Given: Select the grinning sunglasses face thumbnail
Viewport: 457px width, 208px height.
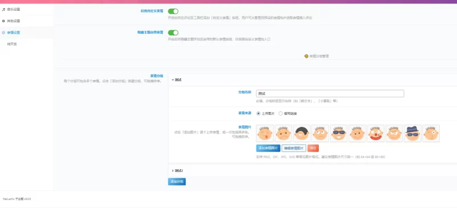Looking at the screenshot, I should click(x=339, y=133).
